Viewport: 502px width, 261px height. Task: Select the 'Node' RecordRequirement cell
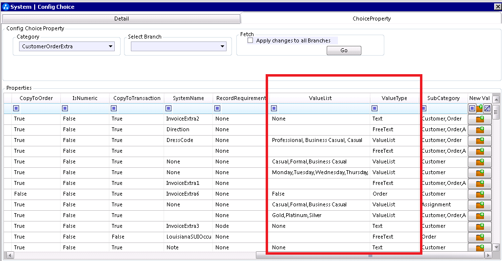point(241,226)
